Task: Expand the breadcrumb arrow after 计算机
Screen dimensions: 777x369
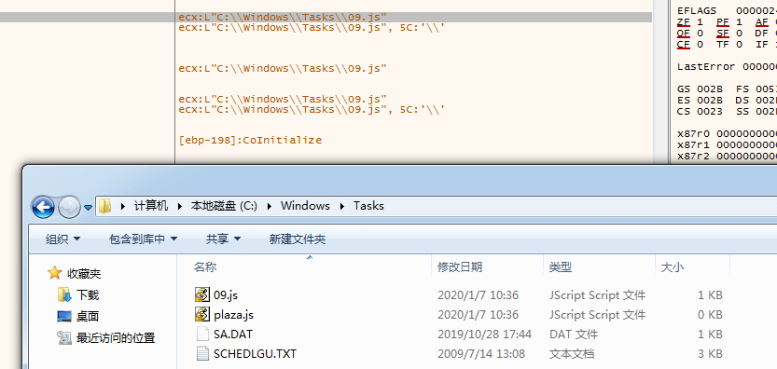Action: [179, 206]
